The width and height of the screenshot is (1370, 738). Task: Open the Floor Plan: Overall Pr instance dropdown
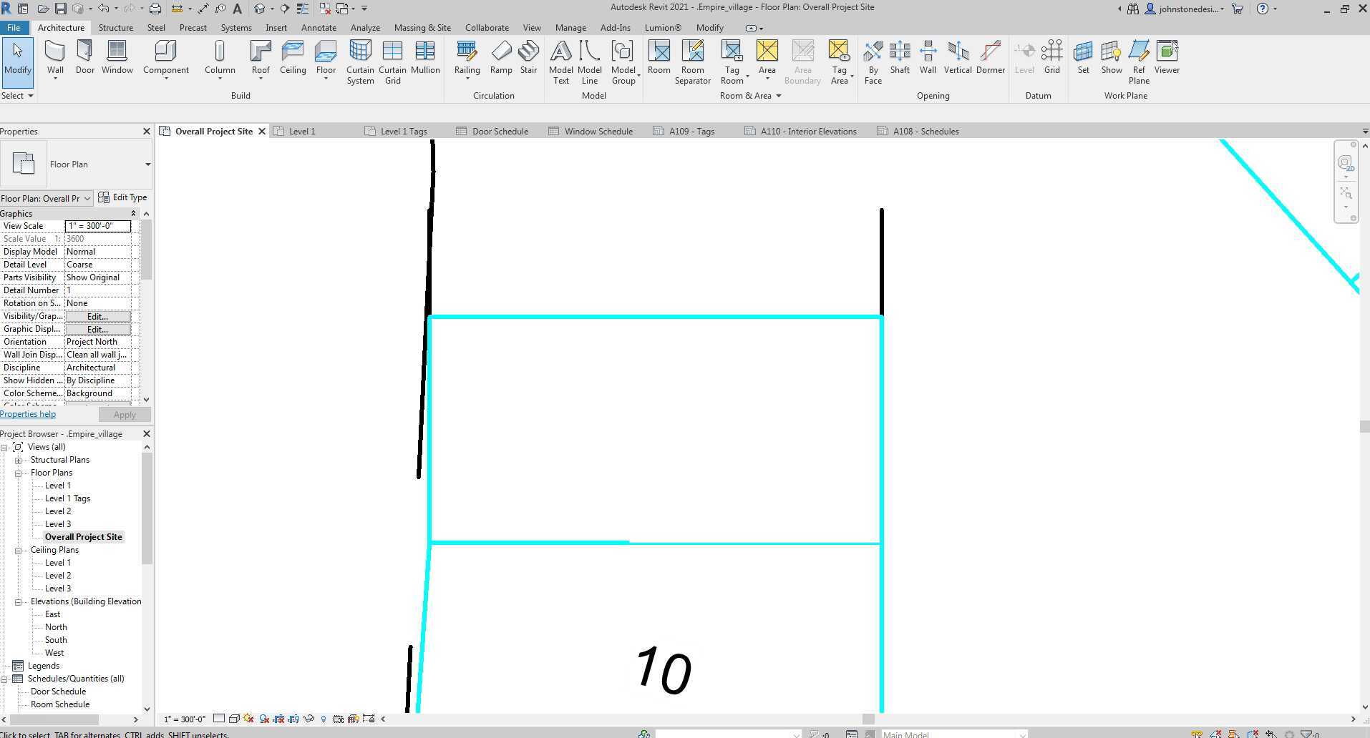[47, 198]
